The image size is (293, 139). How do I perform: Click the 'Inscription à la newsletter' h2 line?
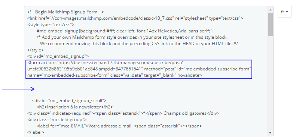pos(75,107)
